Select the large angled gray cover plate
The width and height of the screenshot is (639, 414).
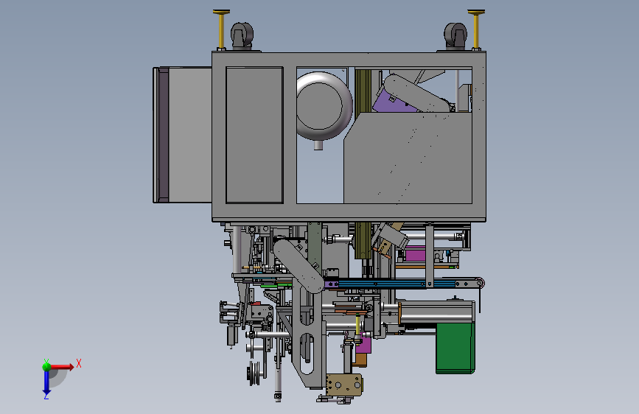click(408, 159)
